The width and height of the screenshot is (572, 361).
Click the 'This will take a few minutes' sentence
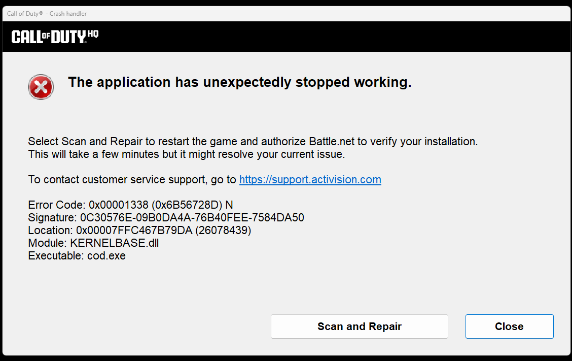(x=187, y=154)
